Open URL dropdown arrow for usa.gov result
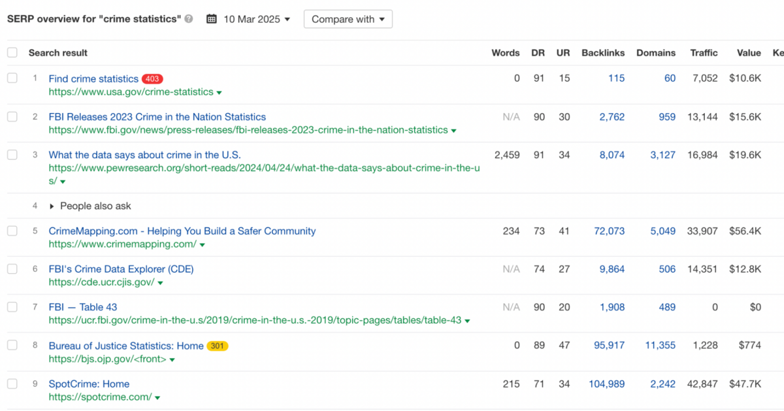784x411 pixels. [x=219, y=93]
